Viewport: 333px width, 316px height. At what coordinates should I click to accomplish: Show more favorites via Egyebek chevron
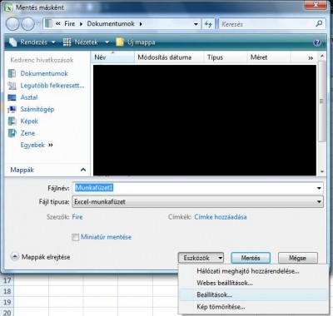click(x=51, y=145)
